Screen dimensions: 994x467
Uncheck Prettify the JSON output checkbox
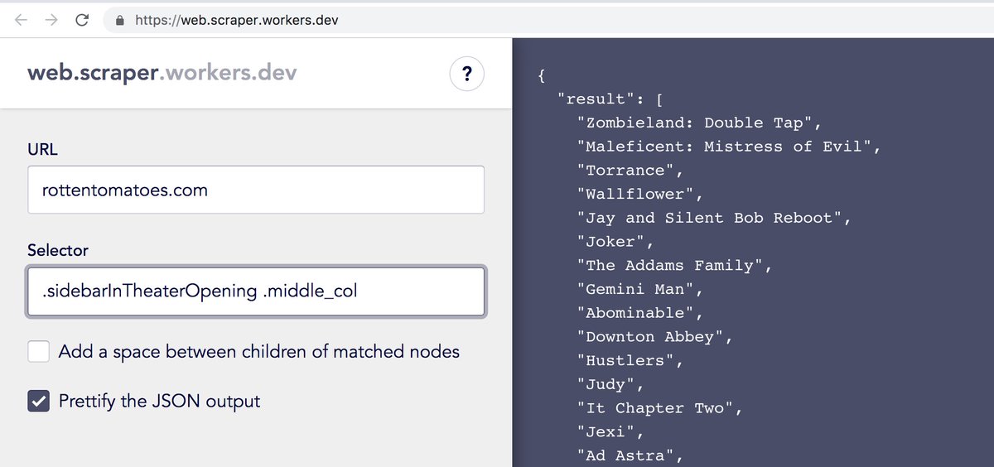click(x=39, y=402)
